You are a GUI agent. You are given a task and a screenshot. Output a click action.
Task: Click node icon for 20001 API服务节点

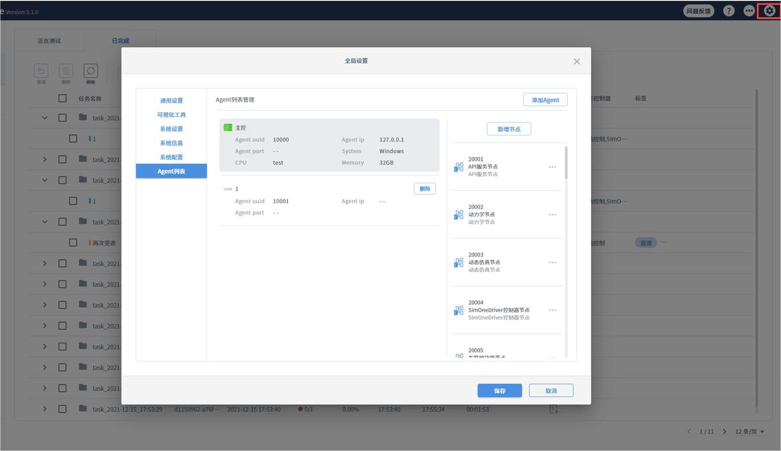point(459,167)
